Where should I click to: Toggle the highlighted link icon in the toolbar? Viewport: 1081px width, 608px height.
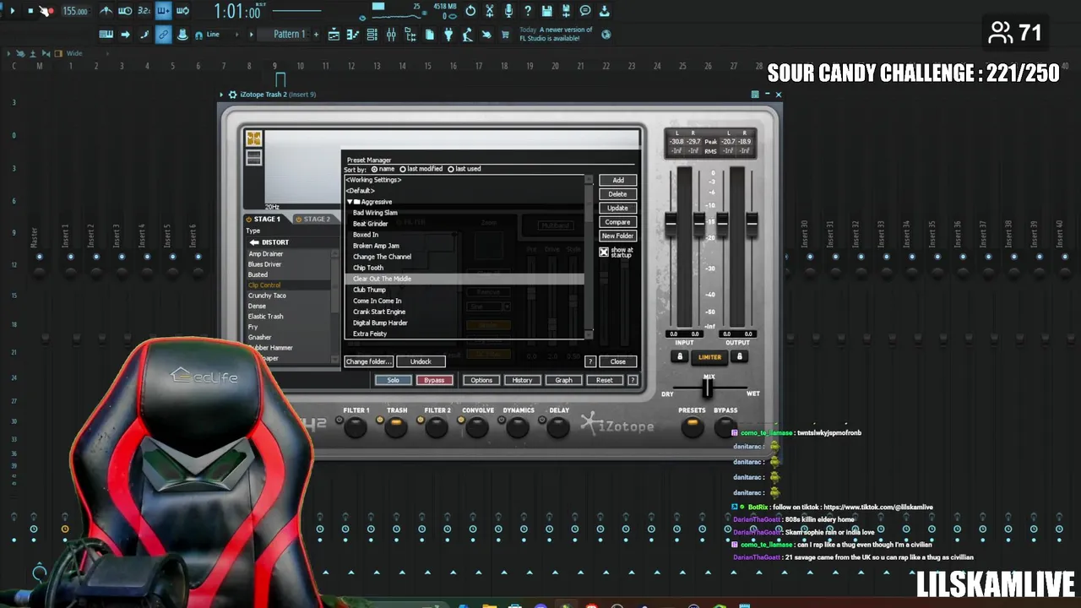coord(163,35)
